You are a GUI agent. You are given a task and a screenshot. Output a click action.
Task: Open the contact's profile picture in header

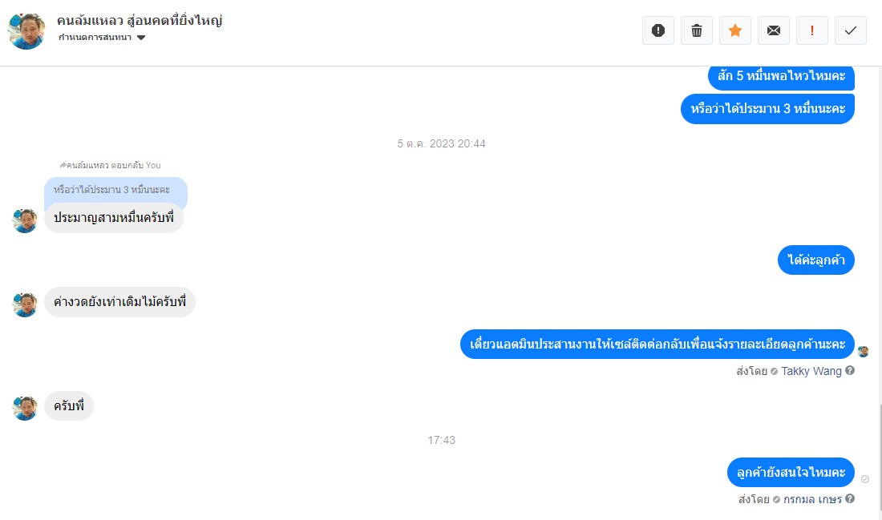[x=26, y=30]
